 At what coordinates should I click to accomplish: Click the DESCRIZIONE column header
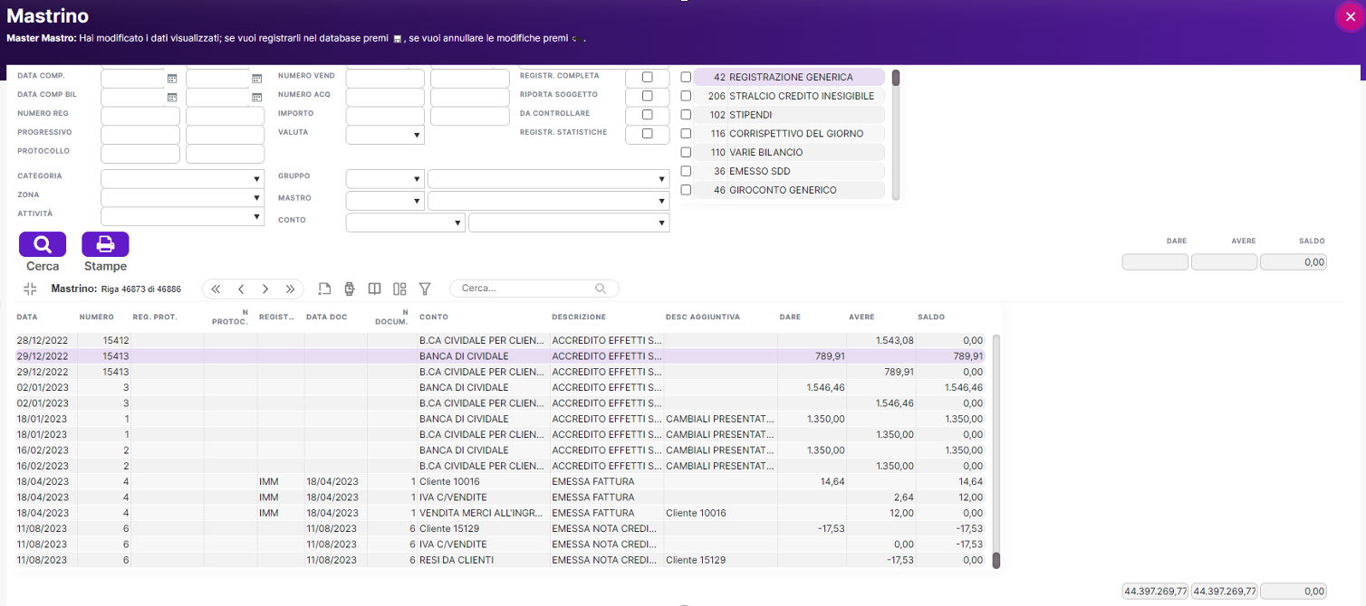[579, 317]
